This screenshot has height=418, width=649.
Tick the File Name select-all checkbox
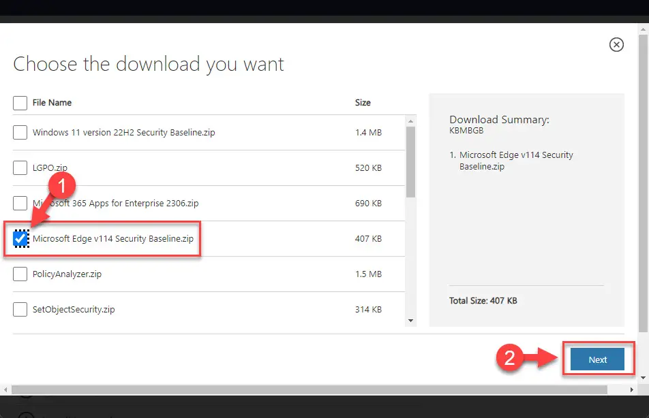click(20, 103)
